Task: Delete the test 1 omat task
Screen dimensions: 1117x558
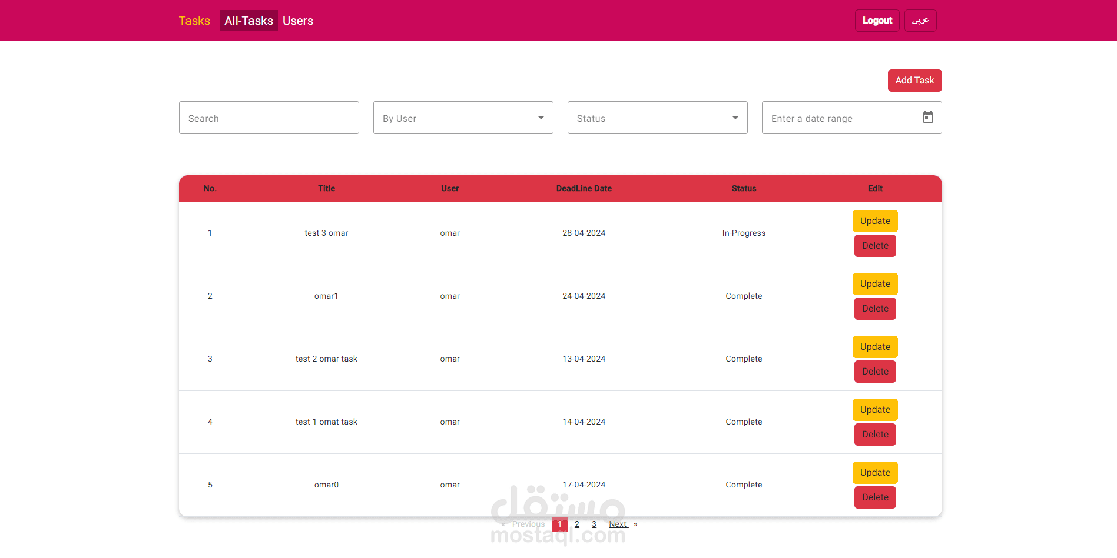Action: [875, 435]
